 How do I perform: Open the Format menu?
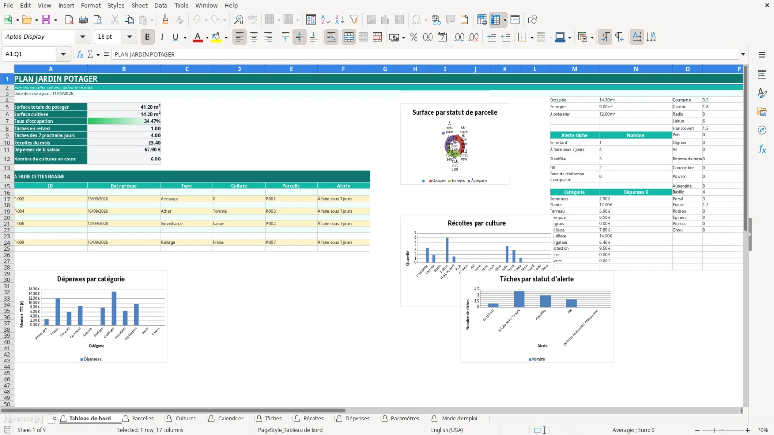(91, 5)
